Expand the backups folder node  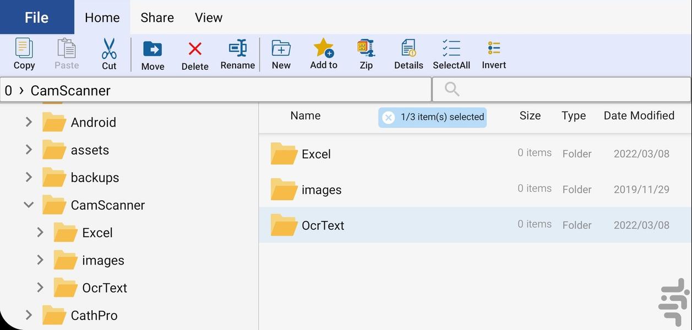click(x=29, y=177)
